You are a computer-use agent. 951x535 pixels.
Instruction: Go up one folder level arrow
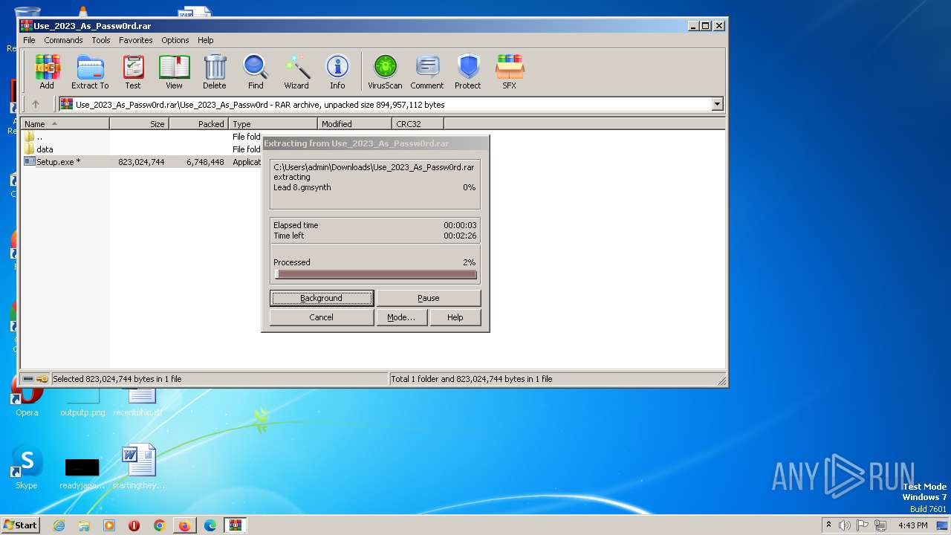coord(35,104)
